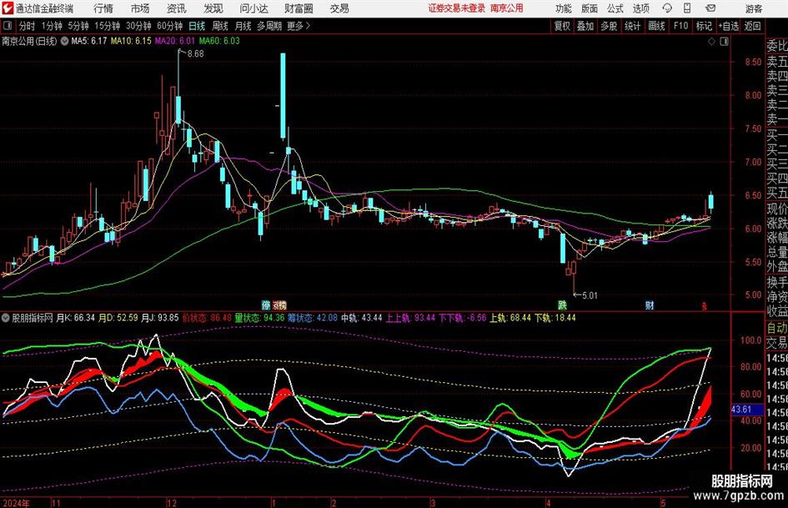Viewport: 788px width, 508px height.
Task: Open the mail envelope icon
Action: tap(710, 8)
